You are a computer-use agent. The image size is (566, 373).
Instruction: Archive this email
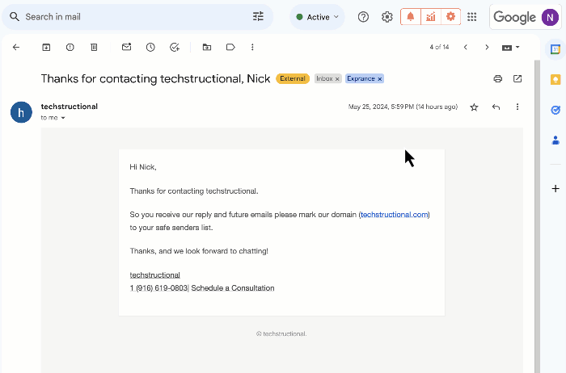46,47
